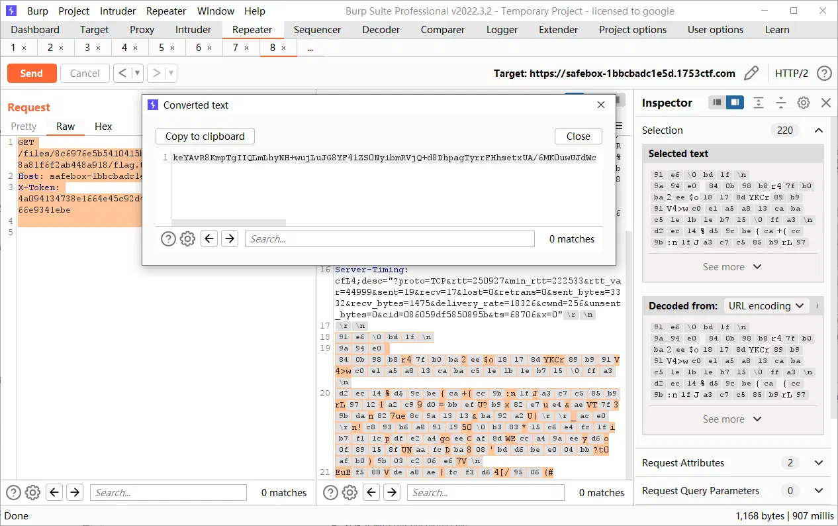Open the Project options tab
The width and height of the screenshot is (838, 526).
tap(633, 29)
